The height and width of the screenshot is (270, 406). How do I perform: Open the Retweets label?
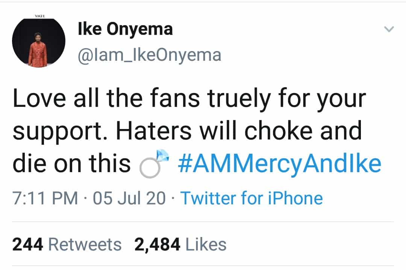click(85, 244)
